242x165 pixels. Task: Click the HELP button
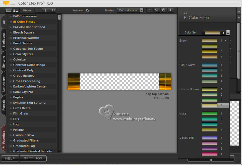(10, 158)
